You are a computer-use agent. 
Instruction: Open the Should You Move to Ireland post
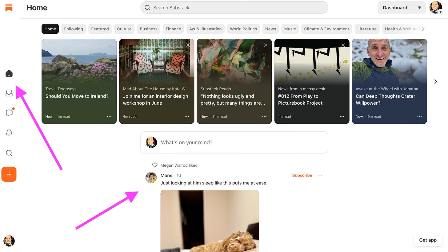77,96
